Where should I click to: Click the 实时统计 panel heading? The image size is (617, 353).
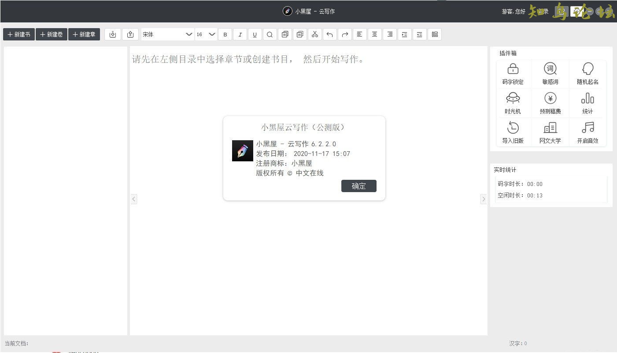tap(505, 170)
